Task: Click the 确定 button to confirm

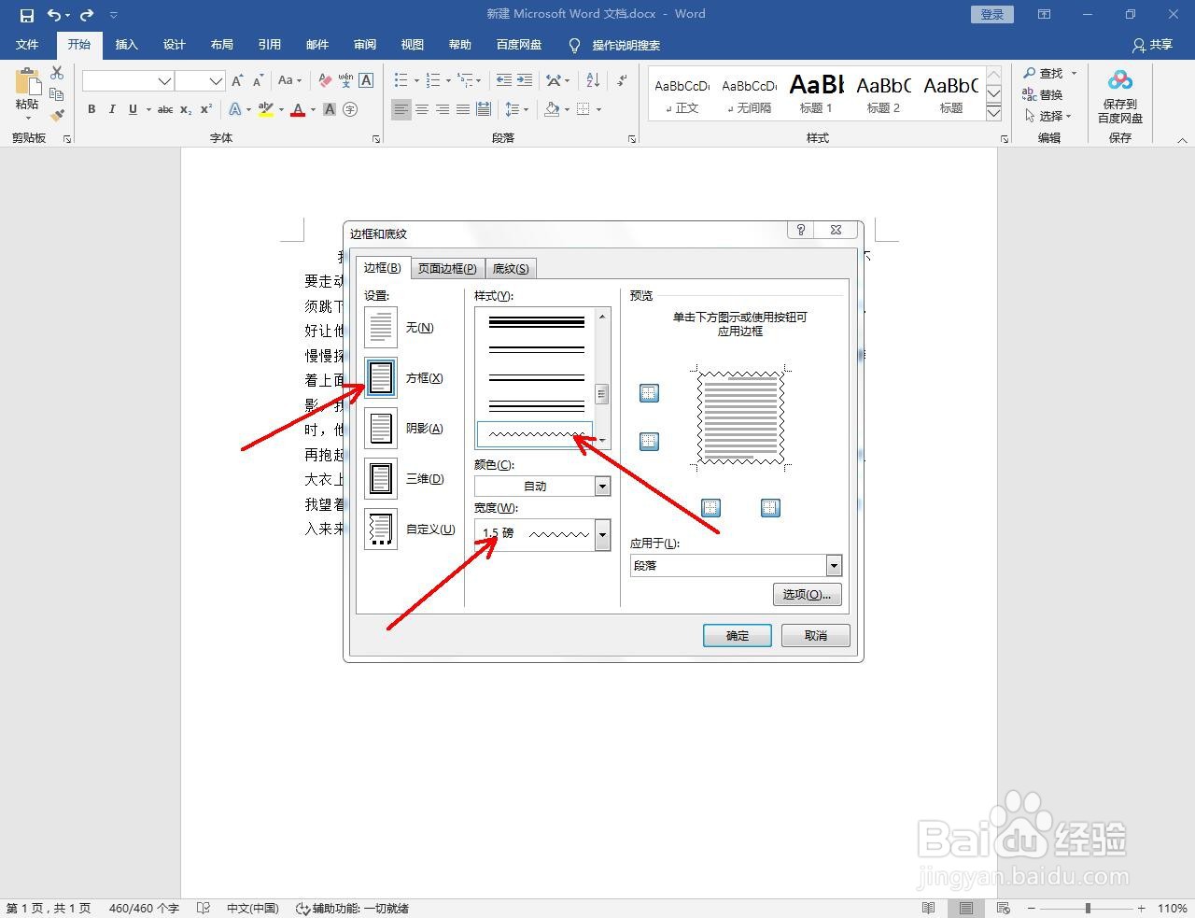Action: pos(737,635)
